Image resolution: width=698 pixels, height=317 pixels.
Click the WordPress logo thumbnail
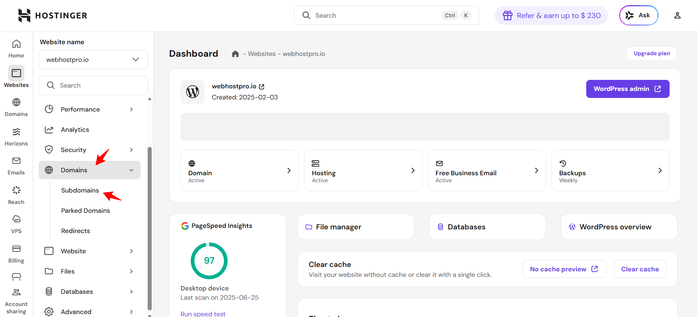click(193, 92)
